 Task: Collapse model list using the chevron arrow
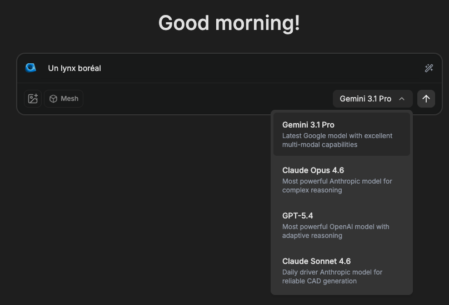click(x=402, y=99)
